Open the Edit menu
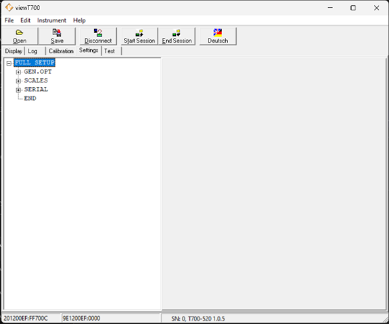The height and width of the screenshot is (324, 389). tap(25, 20)
